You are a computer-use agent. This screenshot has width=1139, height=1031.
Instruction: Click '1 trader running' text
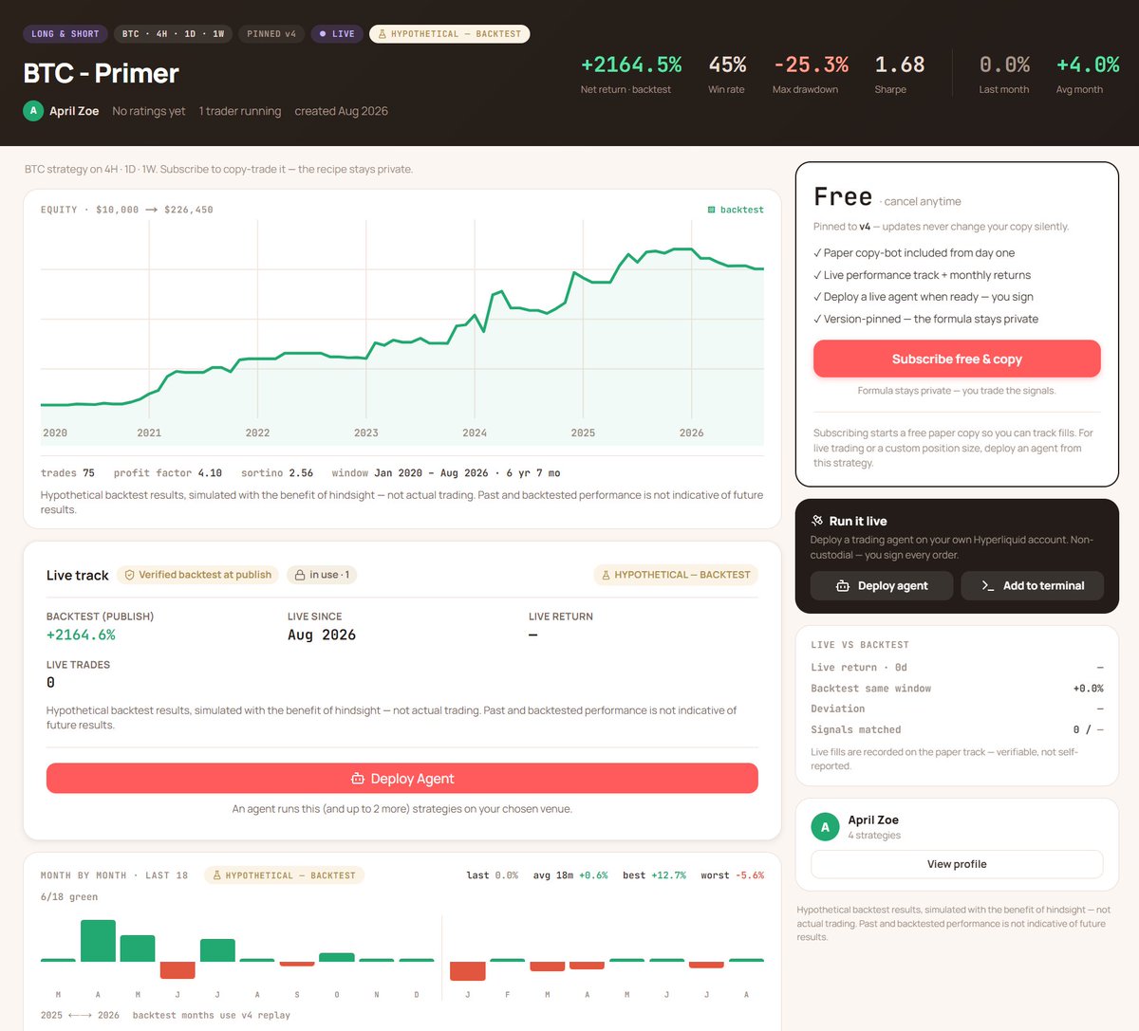click(240, 111)
